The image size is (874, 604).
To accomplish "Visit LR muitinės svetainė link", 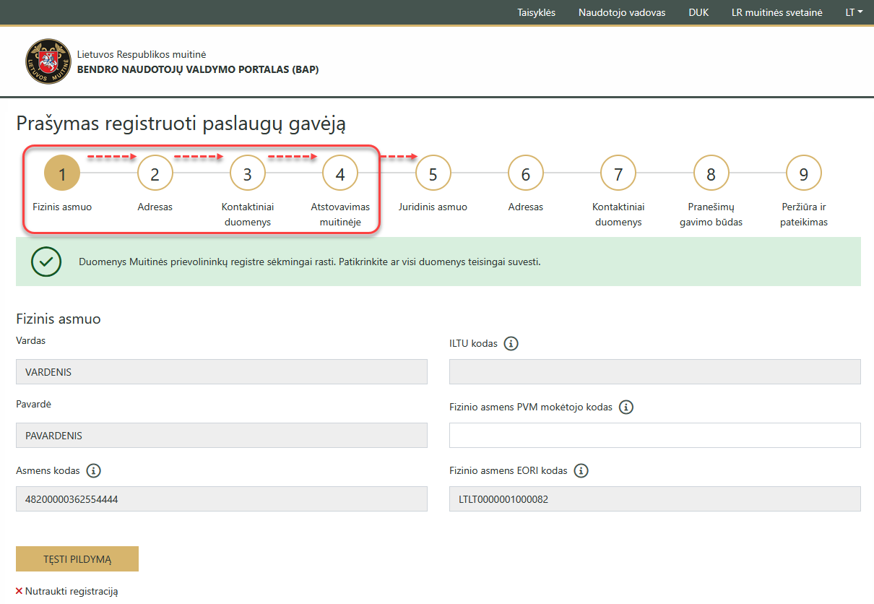I will click(776, 12).
